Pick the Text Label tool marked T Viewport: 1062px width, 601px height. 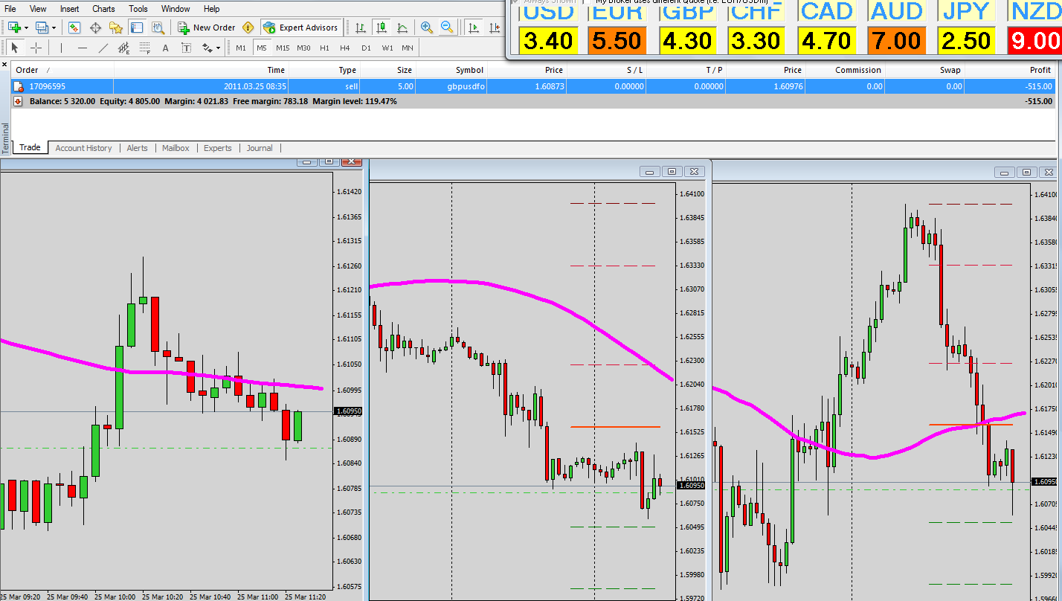tap(186, 48)
